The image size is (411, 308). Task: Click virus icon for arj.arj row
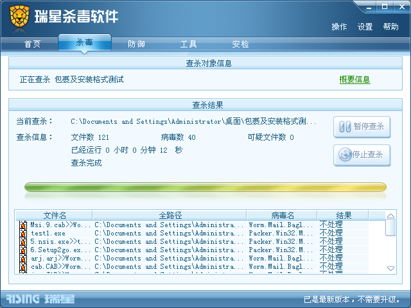click(x=23, y=259)
